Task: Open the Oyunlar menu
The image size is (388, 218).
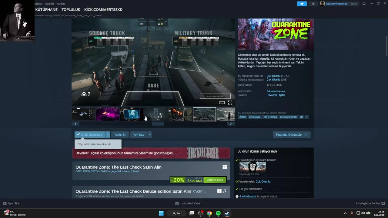Action: click(49, 4)
